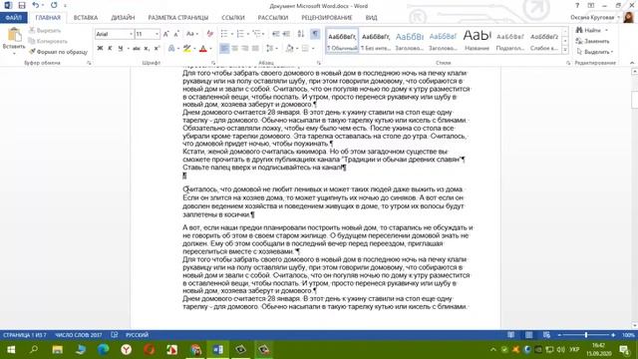Decrease font size with the shrink font icon
Viewport: 638px width, 359px height.
176,34
